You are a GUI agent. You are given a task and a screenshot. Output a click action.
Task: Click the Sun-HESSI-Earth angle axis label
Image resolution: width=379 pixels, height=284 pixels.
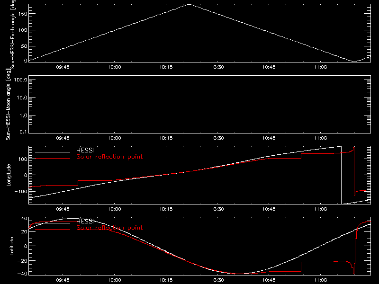(13, 35)
